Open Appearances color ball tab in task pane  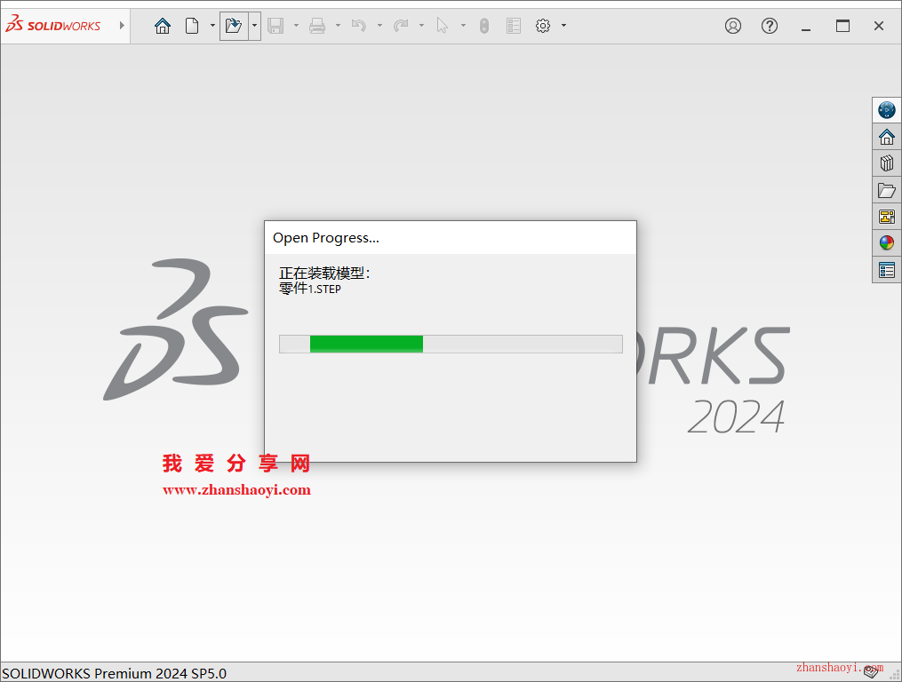[887, 242]
